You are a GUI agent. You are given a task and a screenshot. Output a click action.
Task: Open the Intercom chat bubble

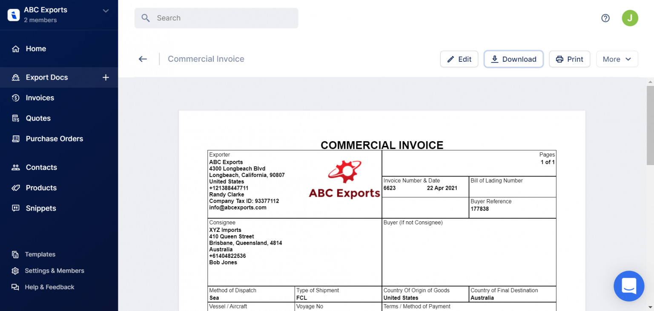629,286
